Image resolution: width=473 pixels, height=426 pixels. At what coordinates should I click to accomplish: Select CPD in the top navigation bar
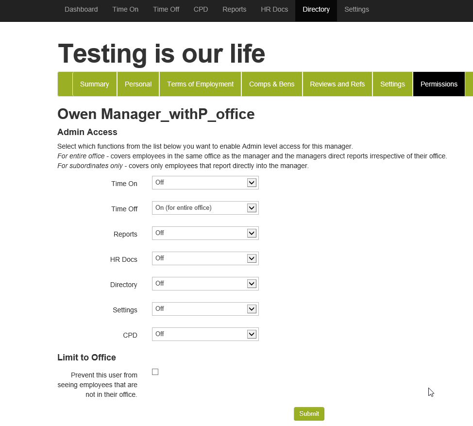point(201,9)
